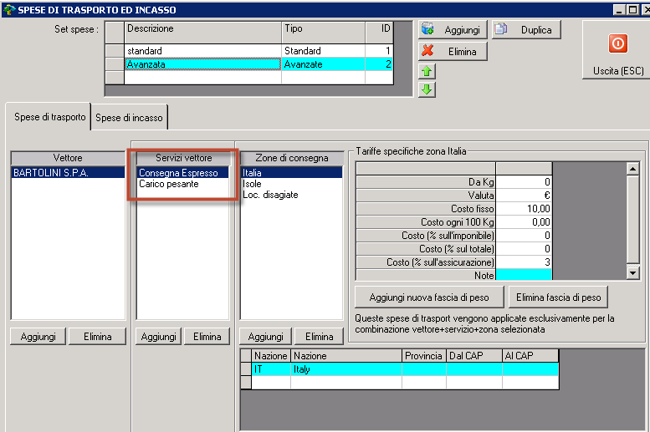Viewport: 650px width, 432px height.
Task: Click the Duplica button
Action: click(526, 30)
